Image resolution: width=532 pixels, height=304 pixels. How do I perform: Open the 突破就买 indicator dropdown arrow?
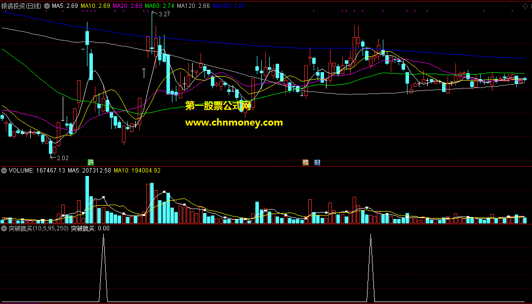(4, 228)
